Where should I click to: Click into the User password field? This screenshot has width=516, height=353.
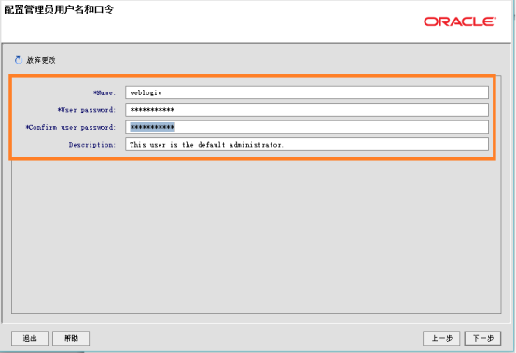[x=307, y=109]
